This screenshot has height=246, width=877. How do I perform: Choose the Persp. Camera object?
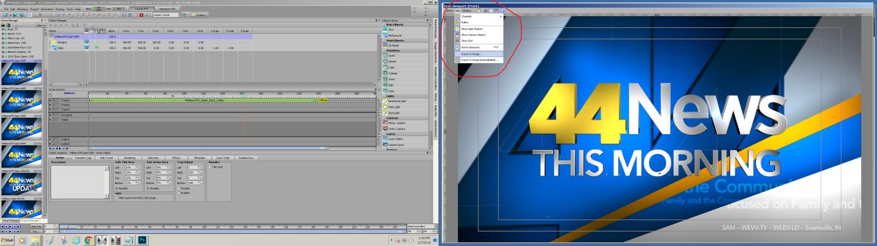pos(396,123)
